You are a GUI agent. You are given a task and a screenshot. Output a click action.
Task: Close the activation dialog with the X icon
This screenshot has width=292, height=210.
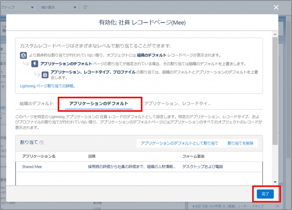coord(276,8)
